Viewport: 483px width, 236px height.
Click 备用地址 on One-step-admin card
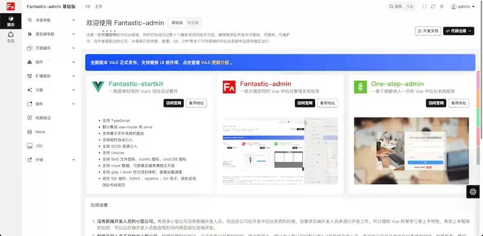[x=459, y=104]
